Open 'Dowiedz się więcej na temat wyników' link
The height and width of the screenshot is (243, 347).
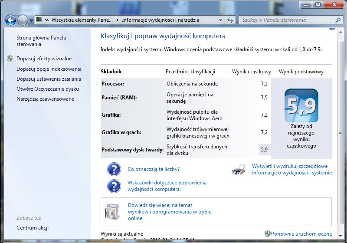170,212
